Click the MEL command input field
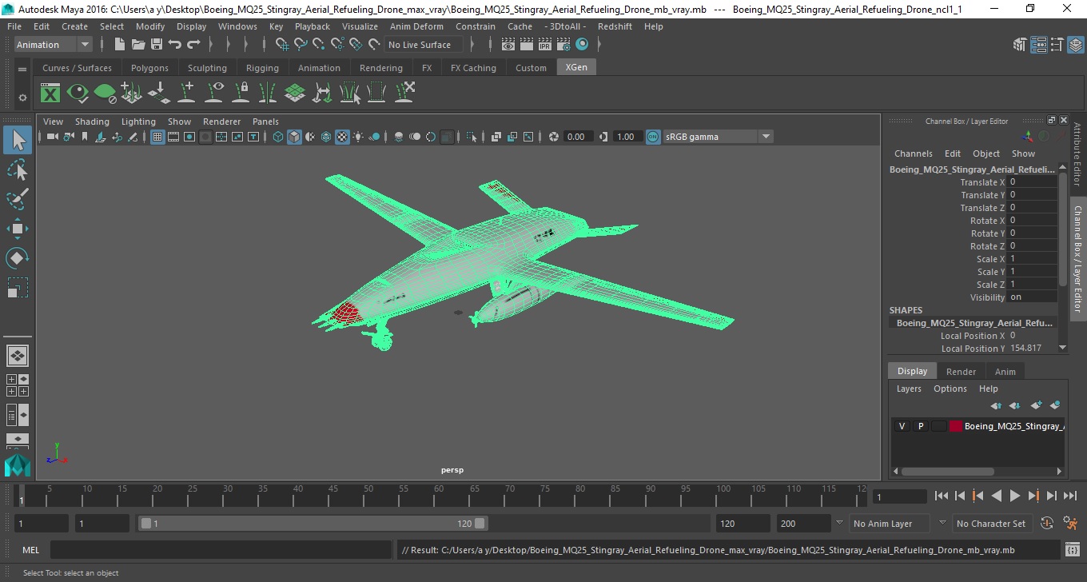This screenshot has height=582, width=1087. pos(221,550)
